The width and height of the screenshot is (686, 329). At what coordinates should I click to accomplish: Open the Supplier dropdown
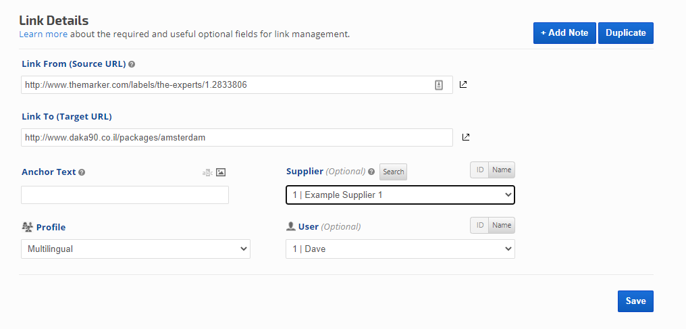[400, 195]
